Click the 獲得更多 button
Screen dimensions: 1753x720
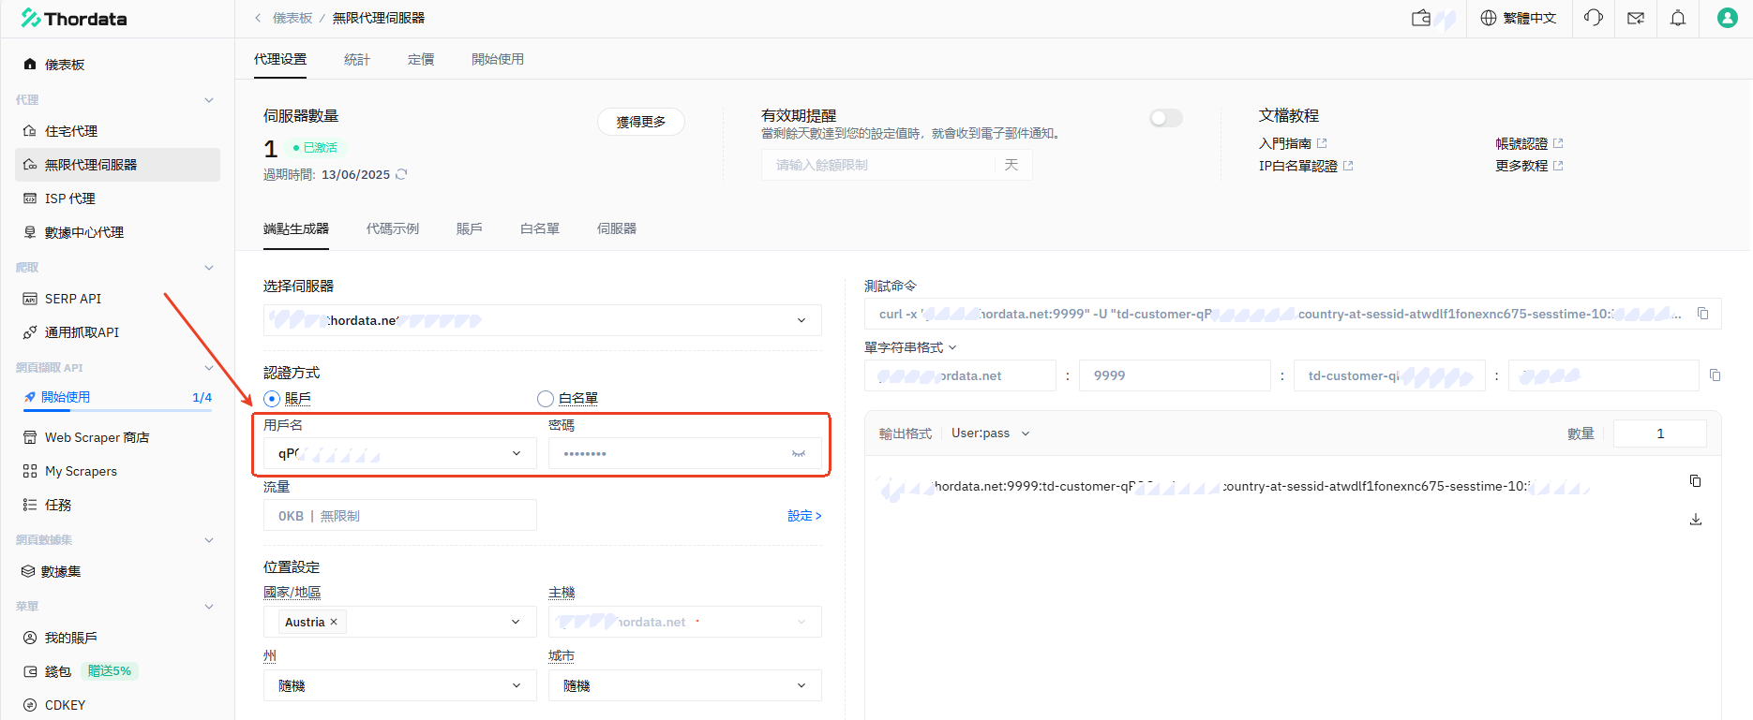coord(640,122)
